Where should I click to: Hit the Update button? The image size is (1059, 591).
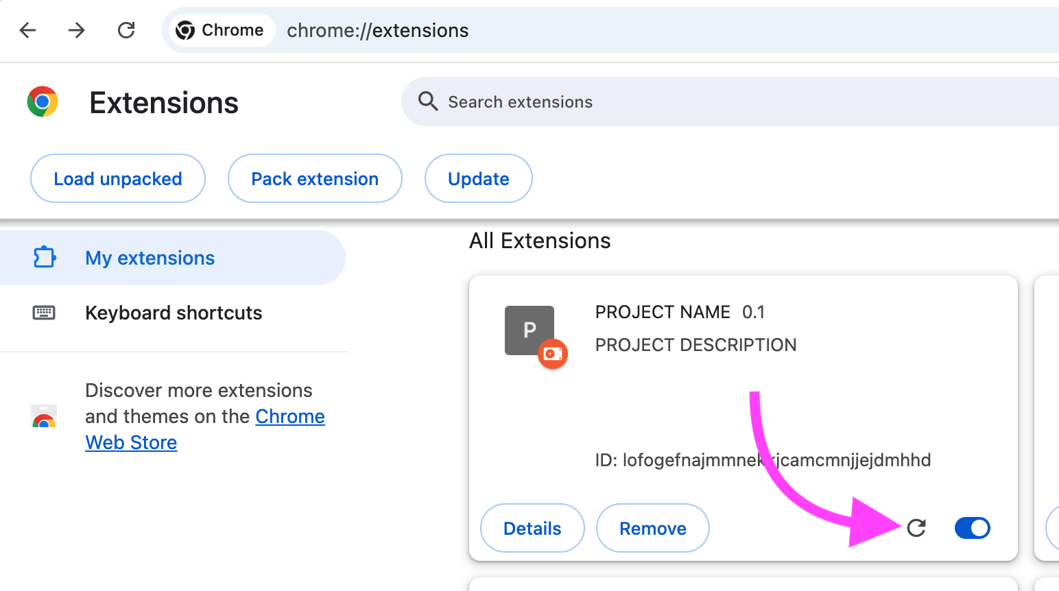point(478,179)
